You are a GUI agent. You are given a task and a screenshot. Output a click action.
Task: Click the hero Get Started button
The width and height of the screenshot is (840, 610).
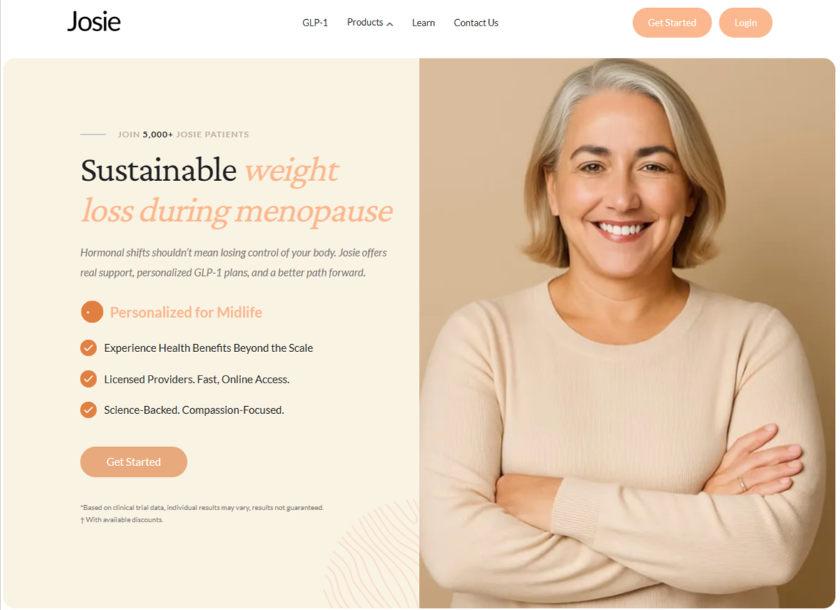click(133, 462)
